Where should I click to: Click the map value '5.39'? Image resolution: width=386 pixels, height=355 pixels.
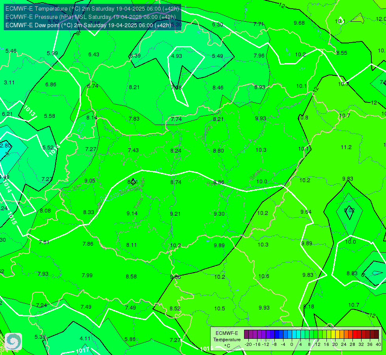(x=40, y=337)
